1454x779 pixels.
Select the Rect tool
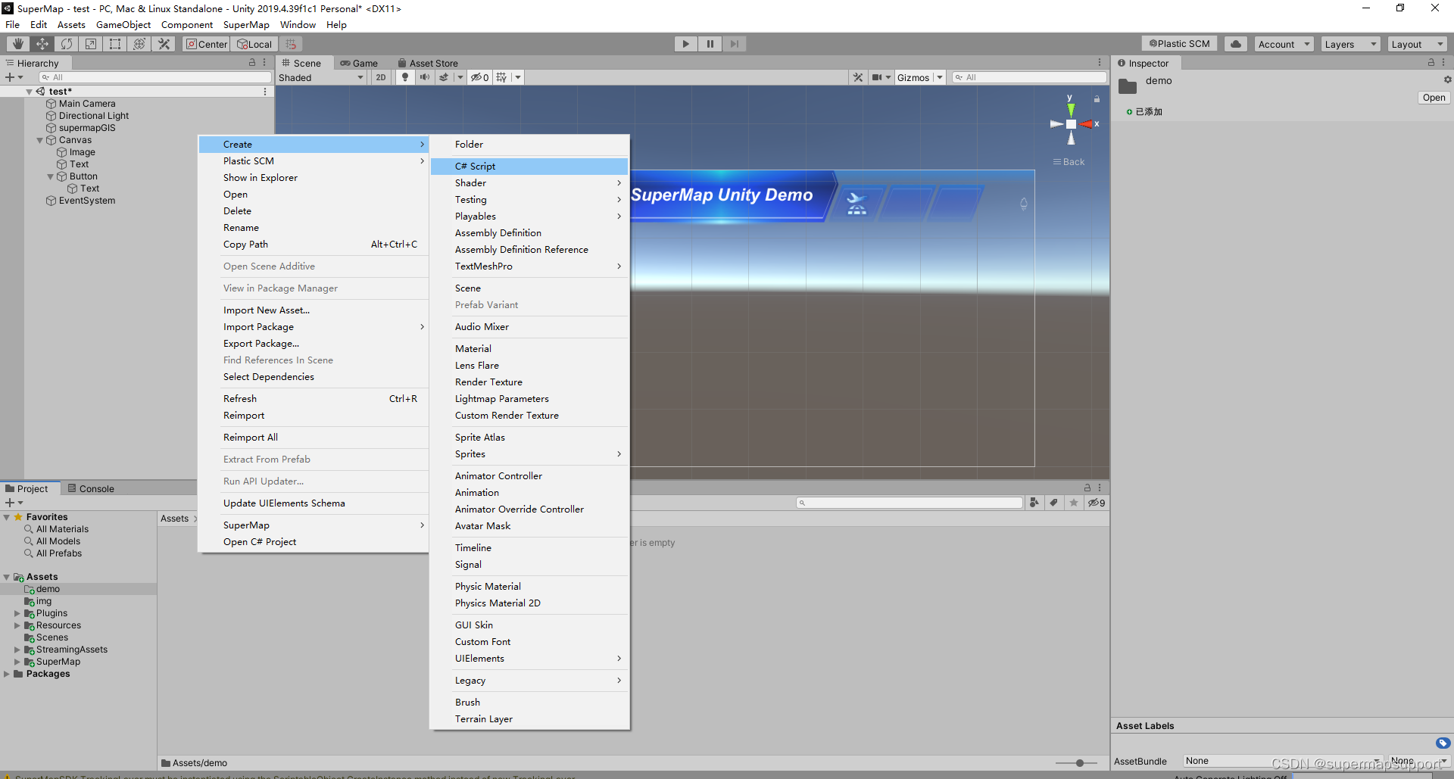click(115, 44)
